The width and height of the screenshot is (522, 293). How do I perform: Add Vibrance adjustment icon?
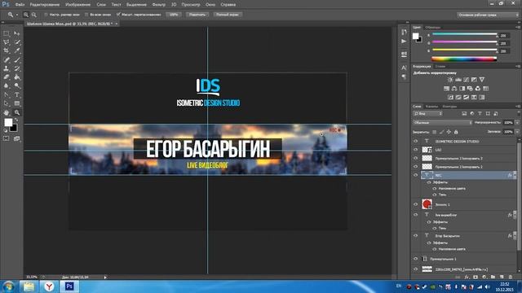[482, 80]
